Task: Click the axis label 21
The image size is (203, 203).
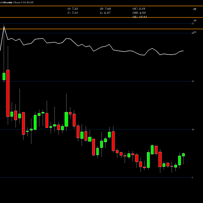Action: (193, 24)
